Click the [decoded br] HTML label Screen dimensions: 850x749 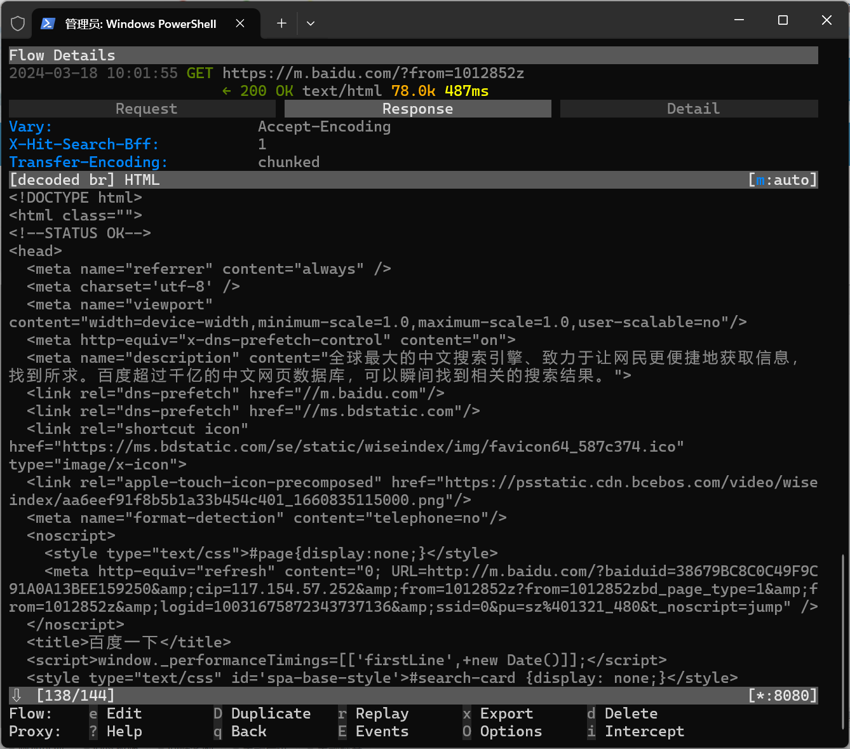pos(84,180)
